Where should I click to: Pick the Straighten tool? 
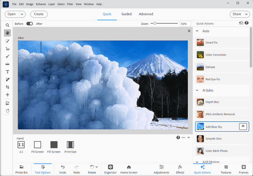point(8,64)
